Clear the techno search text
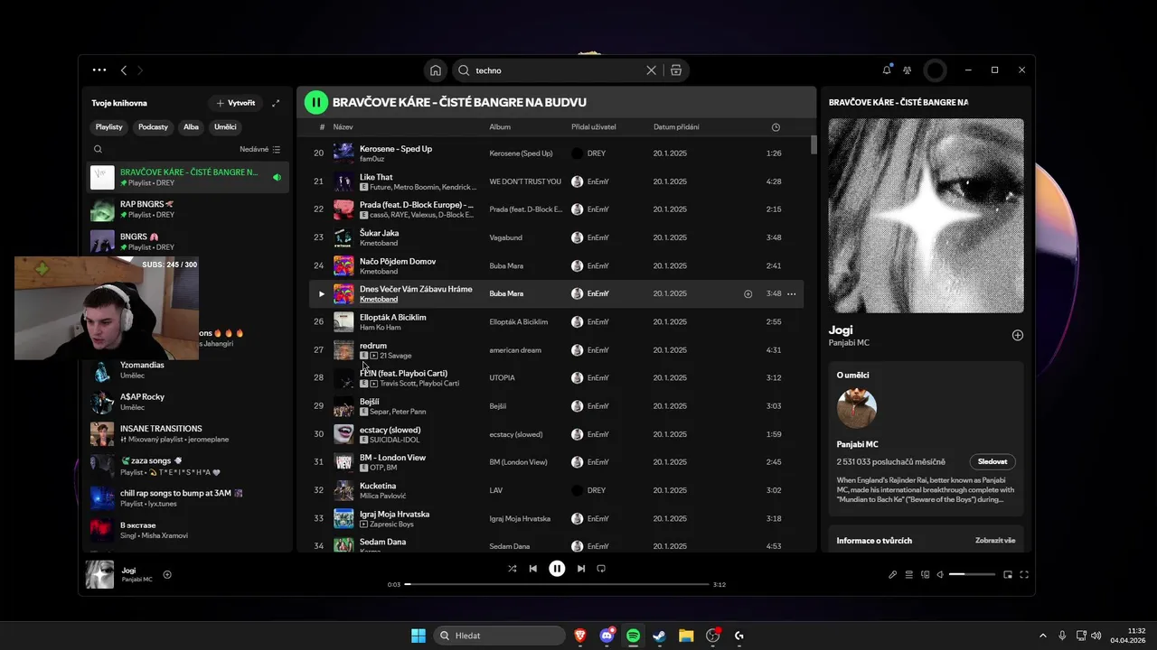 click(651, 70)
